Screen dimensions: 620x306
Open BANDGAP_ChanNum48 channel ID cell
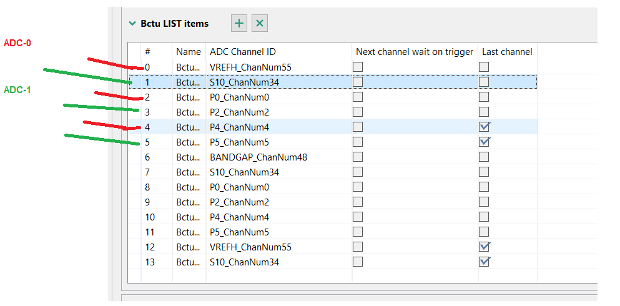point(258,157)
